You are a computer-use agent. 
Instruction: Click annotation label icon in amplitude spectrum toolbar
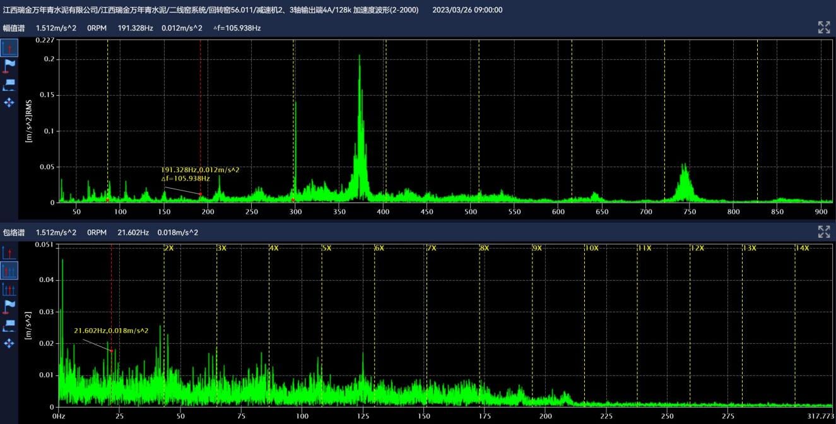coord(9,85)
